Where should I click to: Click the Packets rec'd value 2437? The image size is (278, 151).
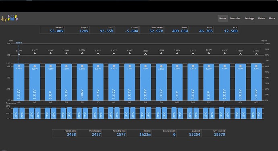96,134
